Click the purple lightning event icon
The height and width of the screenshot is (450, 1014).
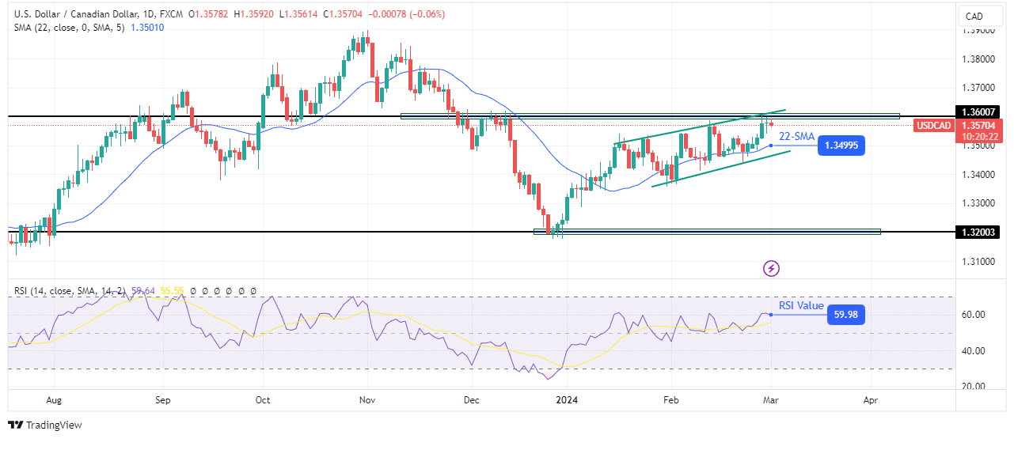click(x=772, y=269)
